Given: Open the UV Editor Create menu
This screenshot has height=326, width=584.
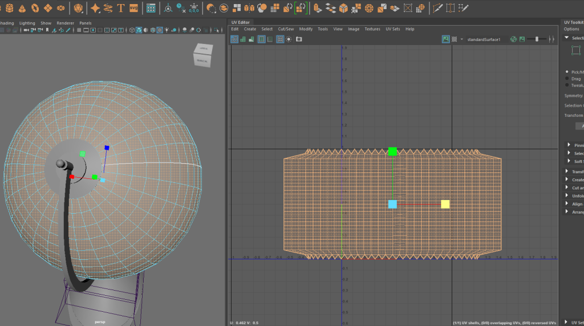Looking at the screenshot, I should point(250,29).
